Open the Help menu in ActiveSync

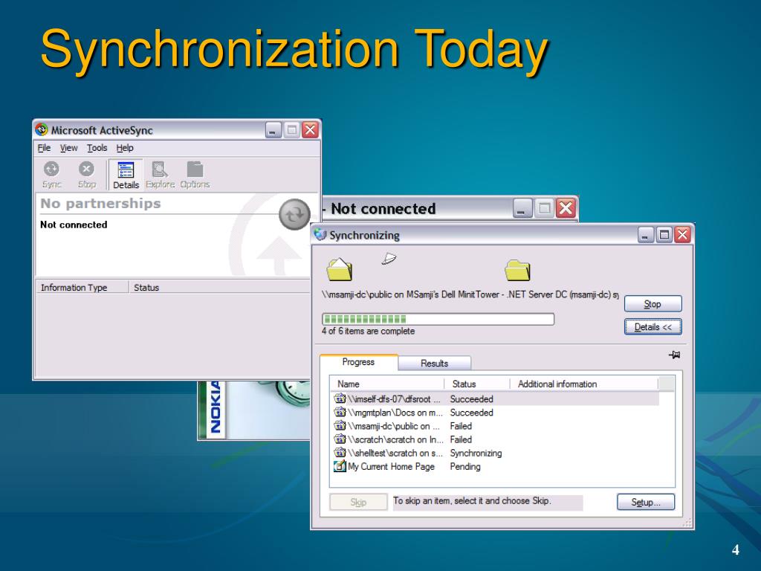(125, 148)
